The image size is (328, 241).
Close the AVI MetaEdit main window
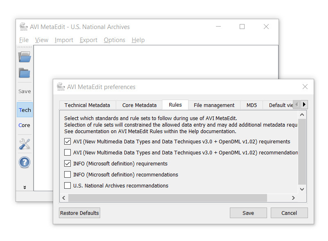click(266, 27)
